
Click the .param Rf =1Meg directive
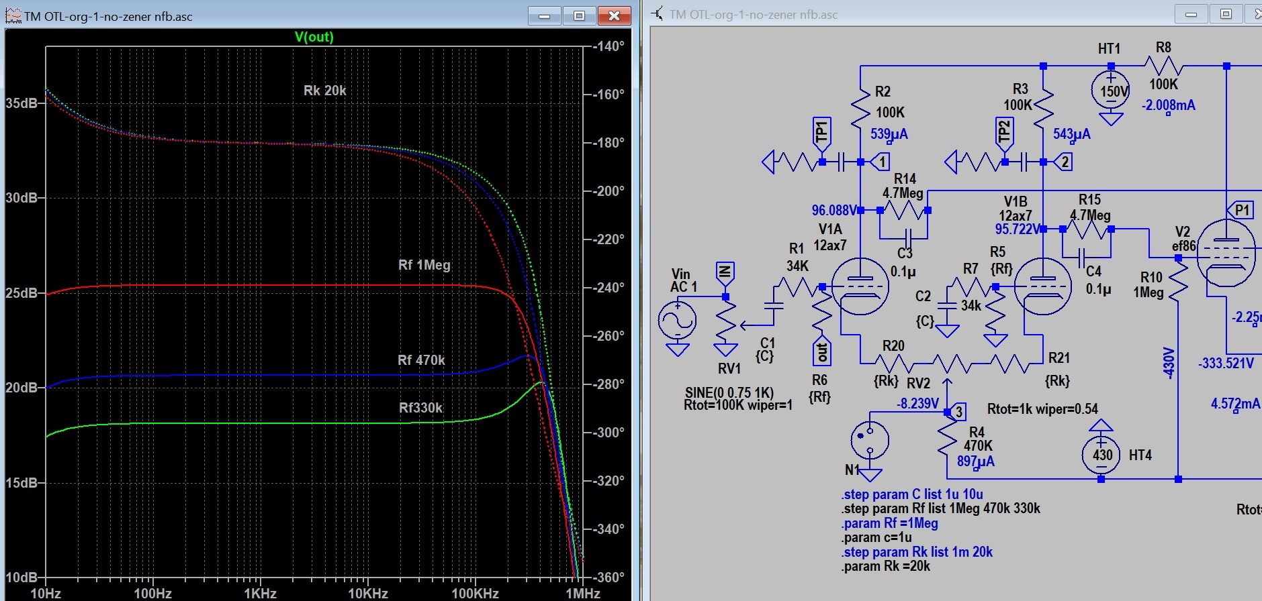pyautogui.click(x=889, y=523)
